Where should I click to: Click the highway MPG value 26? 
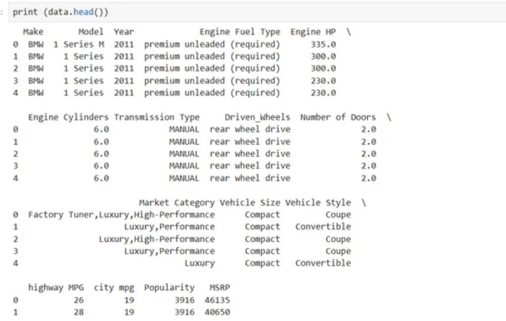pos(79,300)
